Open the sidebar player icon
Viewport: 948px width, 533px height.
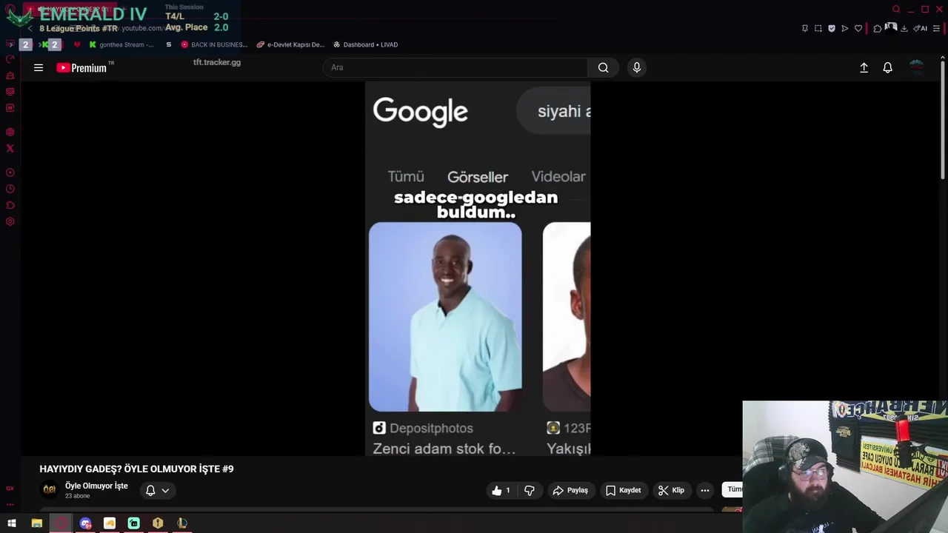[x=10, y=172]
